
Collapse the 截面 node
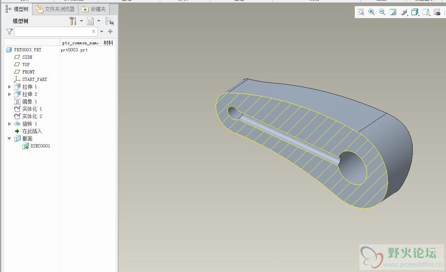pyautogui.click(x=9, y=138)
